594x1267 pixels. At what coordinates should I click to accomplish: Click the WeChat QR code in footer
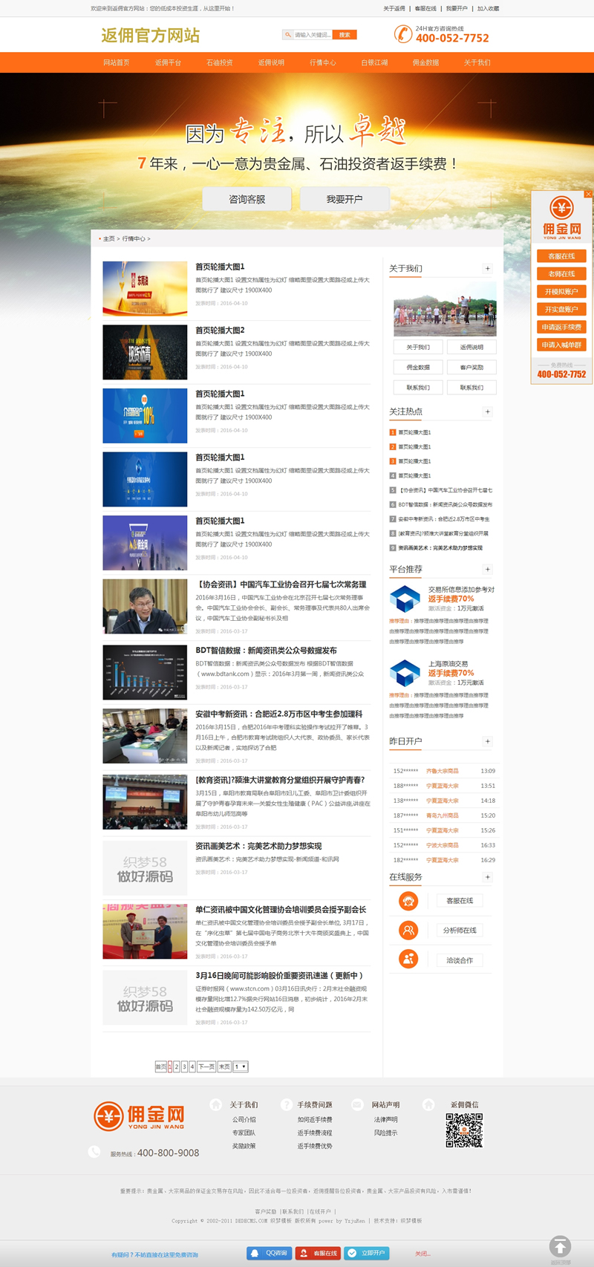(x=464, y=1130)
